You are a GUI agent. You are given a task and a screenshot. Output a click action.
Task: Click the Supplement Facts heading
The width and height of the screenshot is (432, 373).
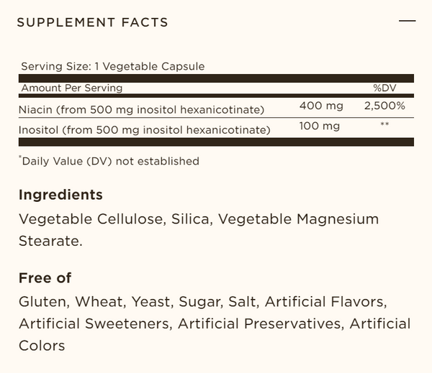pos(92,22)
